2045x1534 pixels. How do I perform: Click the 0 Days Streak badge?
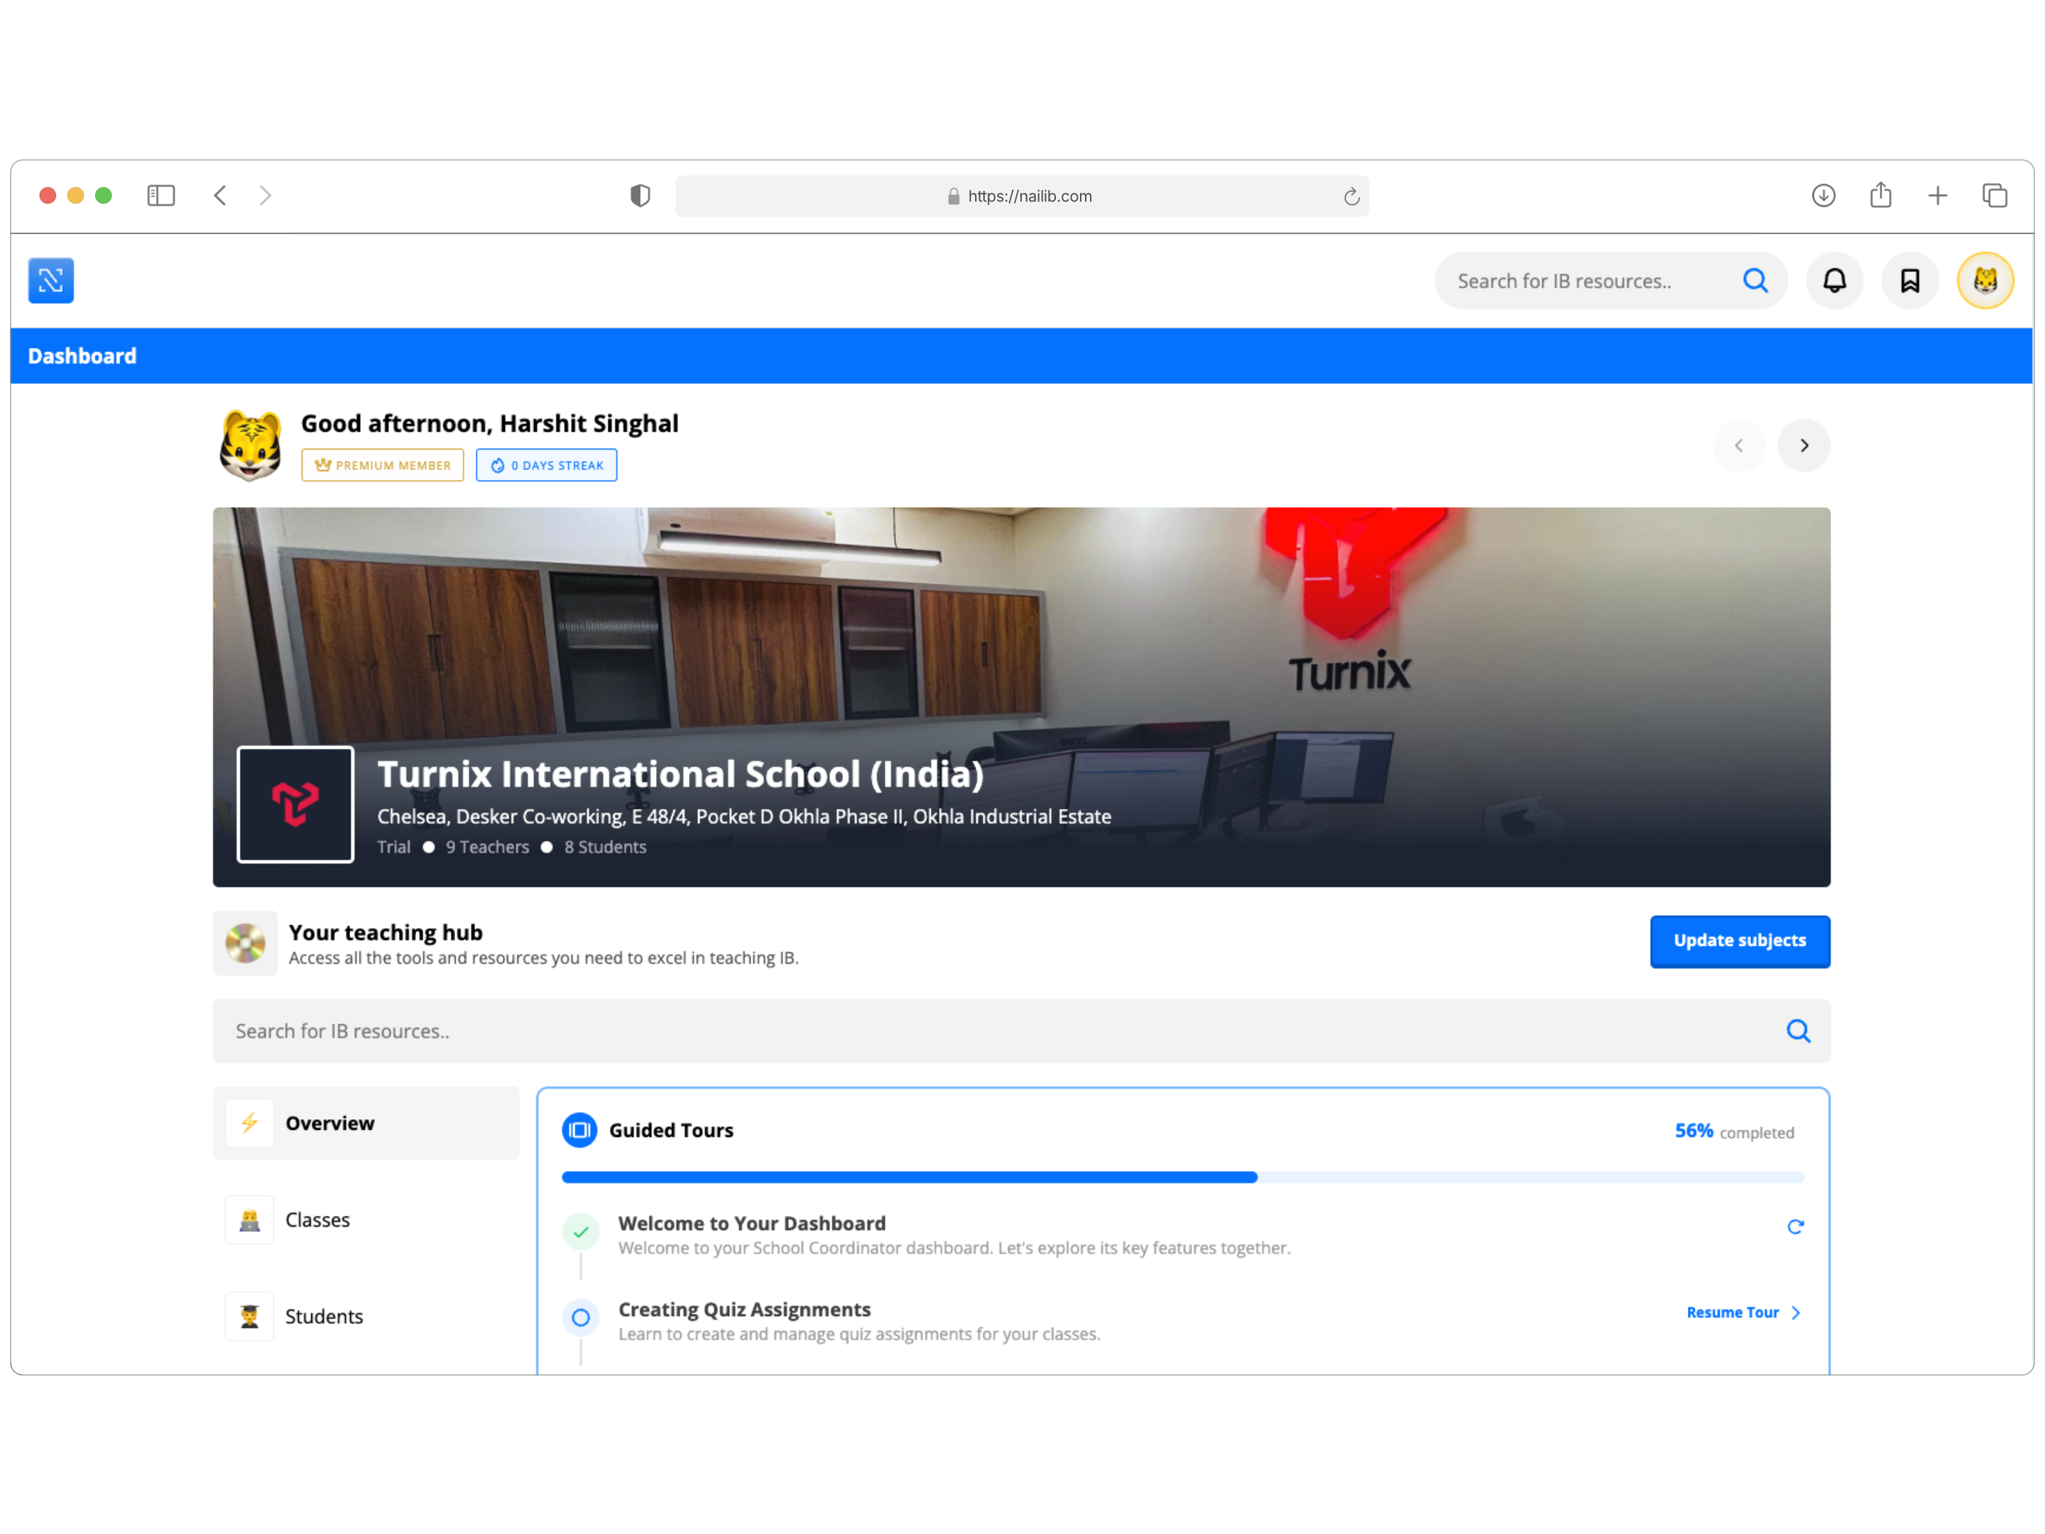pyautogui.click(x=546, y=465)
